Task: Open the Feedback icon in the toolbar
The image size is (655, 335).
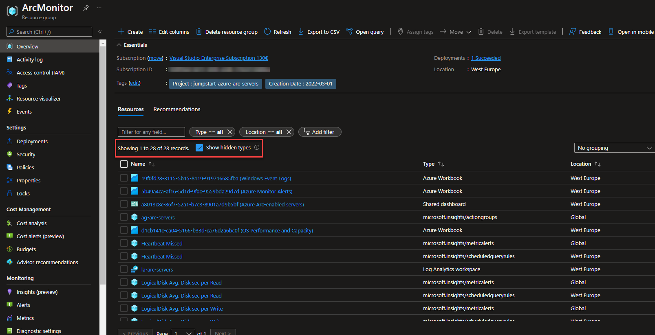Action: point(573,31)
